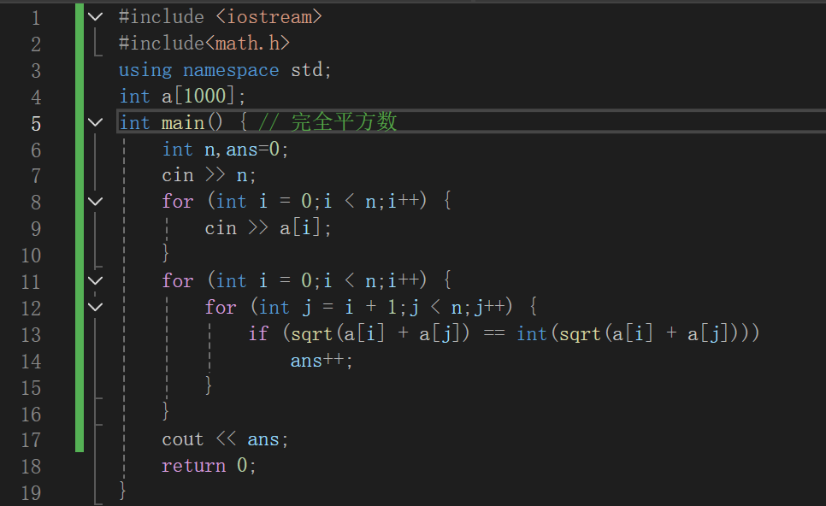
Task: Click line number 14 in the gutter
Action: pos(31,362)
